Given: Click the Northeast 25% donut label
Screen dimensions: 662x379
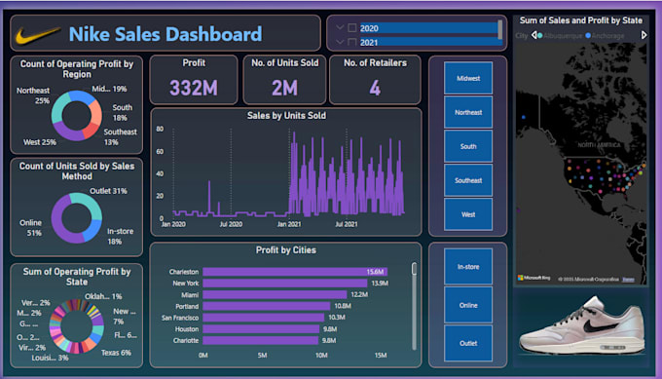Looking at the screenshot, I should click(33, 95).
